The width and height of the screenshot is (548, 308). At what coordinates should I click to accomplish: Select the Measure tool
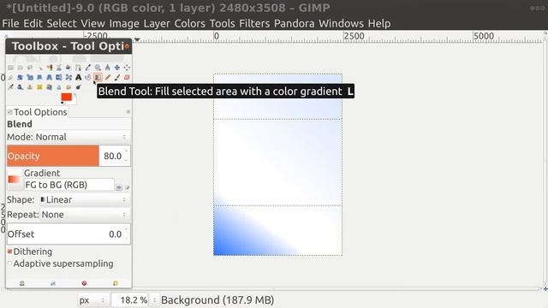click(x=108, y=68)
